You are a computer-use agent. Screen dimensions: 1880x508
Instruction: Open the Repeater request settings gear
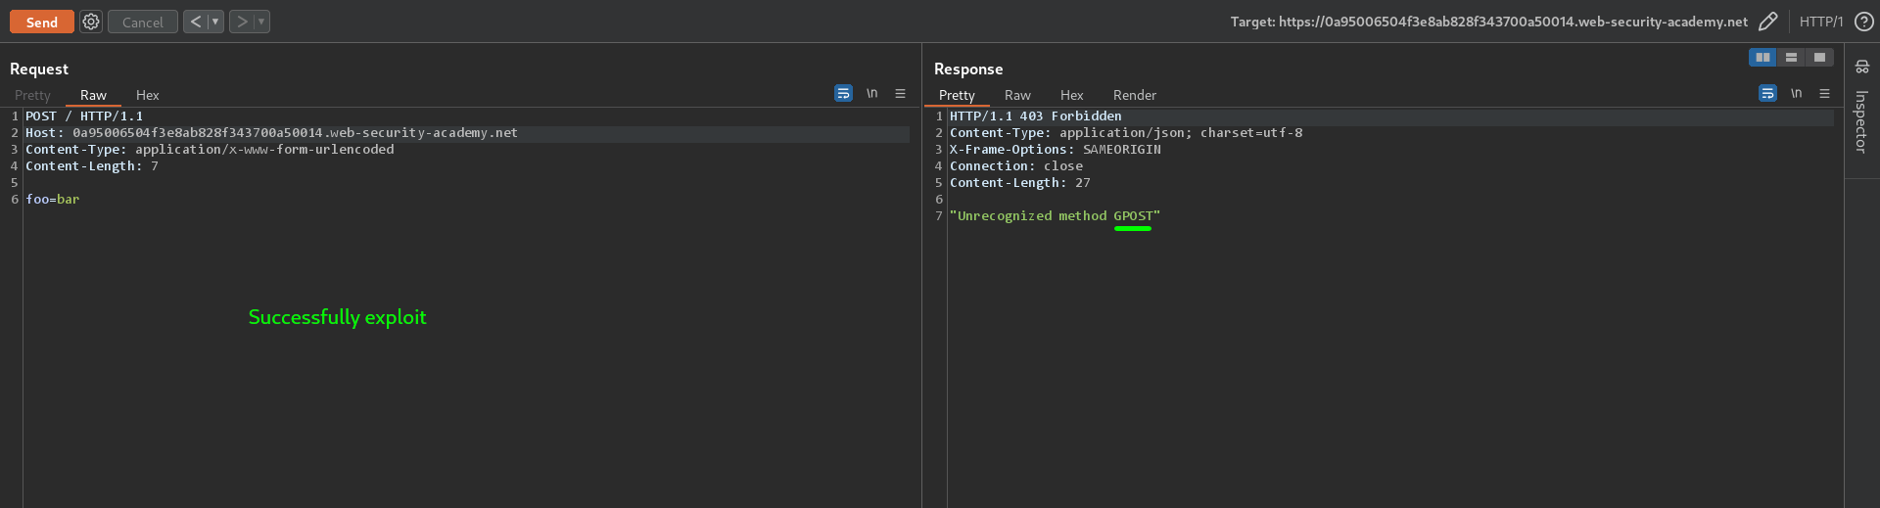pos(91,22)
